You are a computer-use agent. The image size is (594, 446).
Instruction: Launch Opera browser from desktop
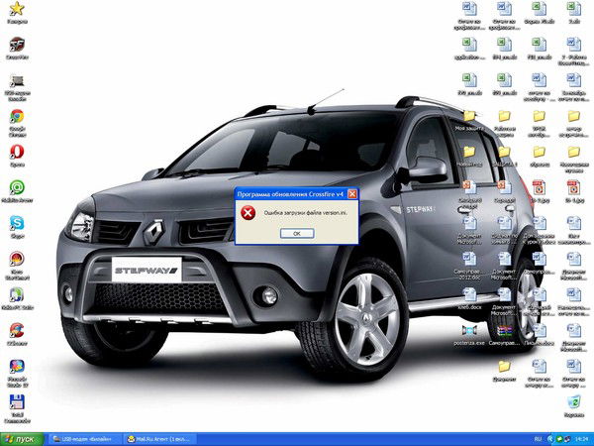[x=16, y=153]
